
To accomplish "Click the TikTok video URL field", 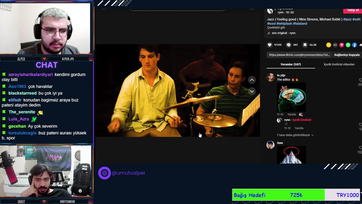I will coord(299,55).
